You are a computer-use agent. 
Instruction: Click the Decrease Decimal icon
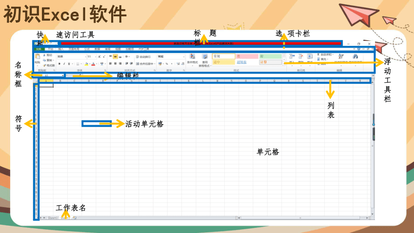(x=183, y=64)
